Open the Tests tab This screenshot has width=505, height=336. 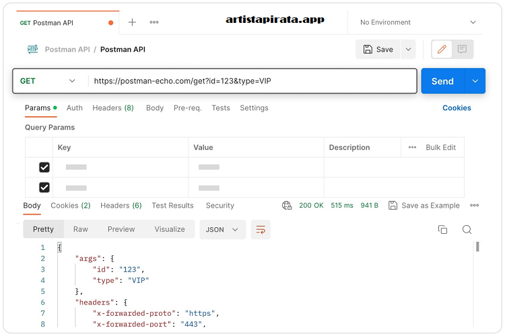click(x=221, y=108)
